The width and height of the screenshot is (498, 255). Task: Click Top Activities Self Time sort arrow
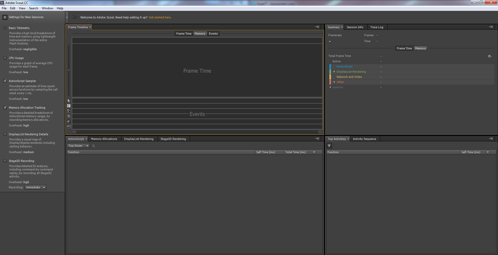[488, 152]
